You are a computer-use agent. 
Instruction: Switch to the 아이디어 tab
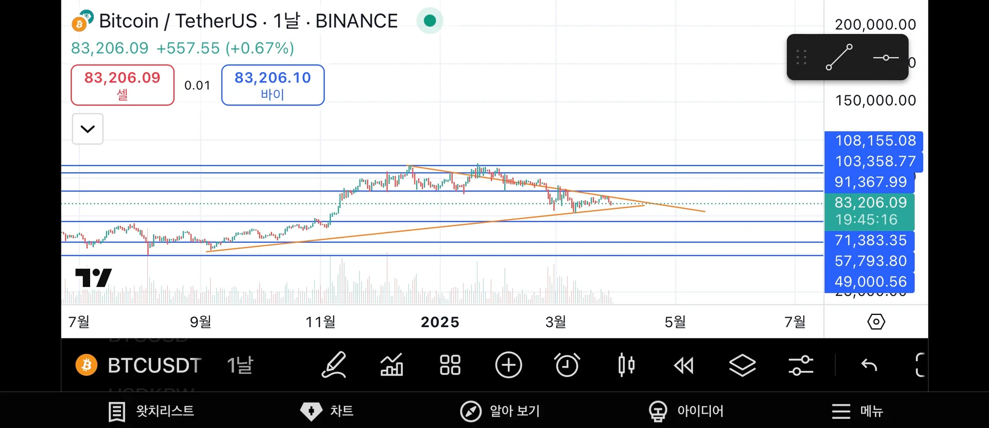686,411
